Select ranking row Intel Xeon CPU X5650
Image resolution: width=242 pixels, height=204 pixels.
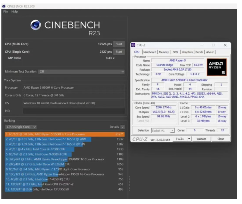coord(65,189)
